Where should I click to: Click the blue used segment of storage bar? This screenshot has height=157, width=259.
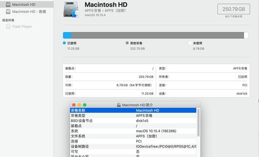pyautogui.click(x=67, y=36)
